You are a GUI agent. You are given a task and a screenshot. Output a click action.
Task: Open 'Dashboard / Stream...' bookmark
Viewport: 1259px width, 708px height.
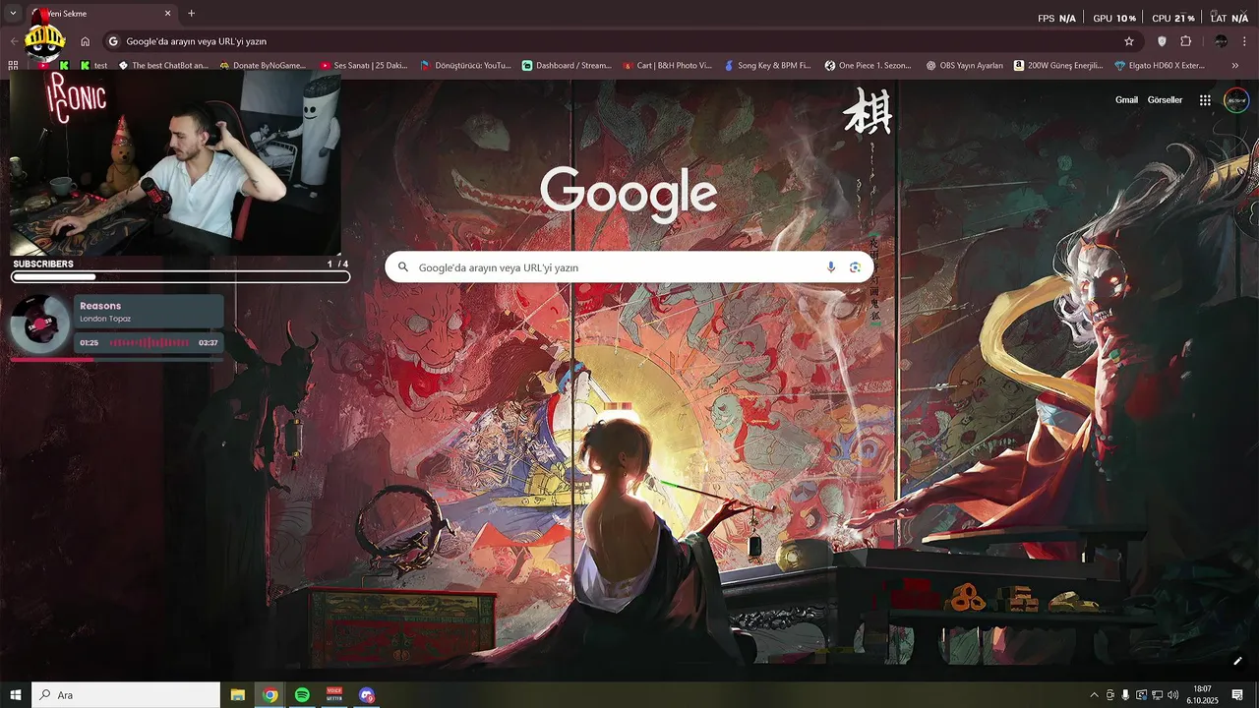click(567, 66)
